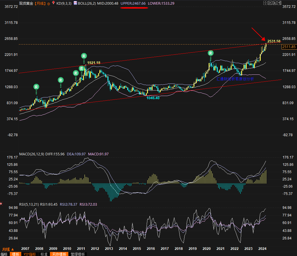
Task: Click the sell signal marker above 1921.18
Action: 84,56
